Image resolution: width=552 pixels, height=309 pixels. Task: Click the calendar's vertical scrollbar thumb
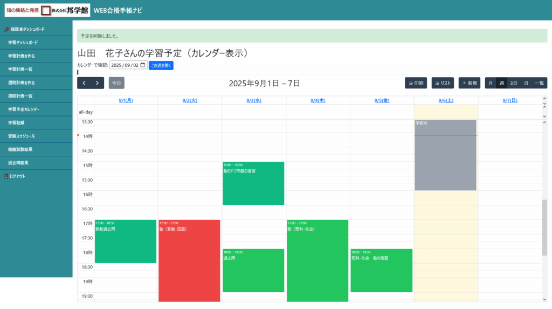(544, 226)
